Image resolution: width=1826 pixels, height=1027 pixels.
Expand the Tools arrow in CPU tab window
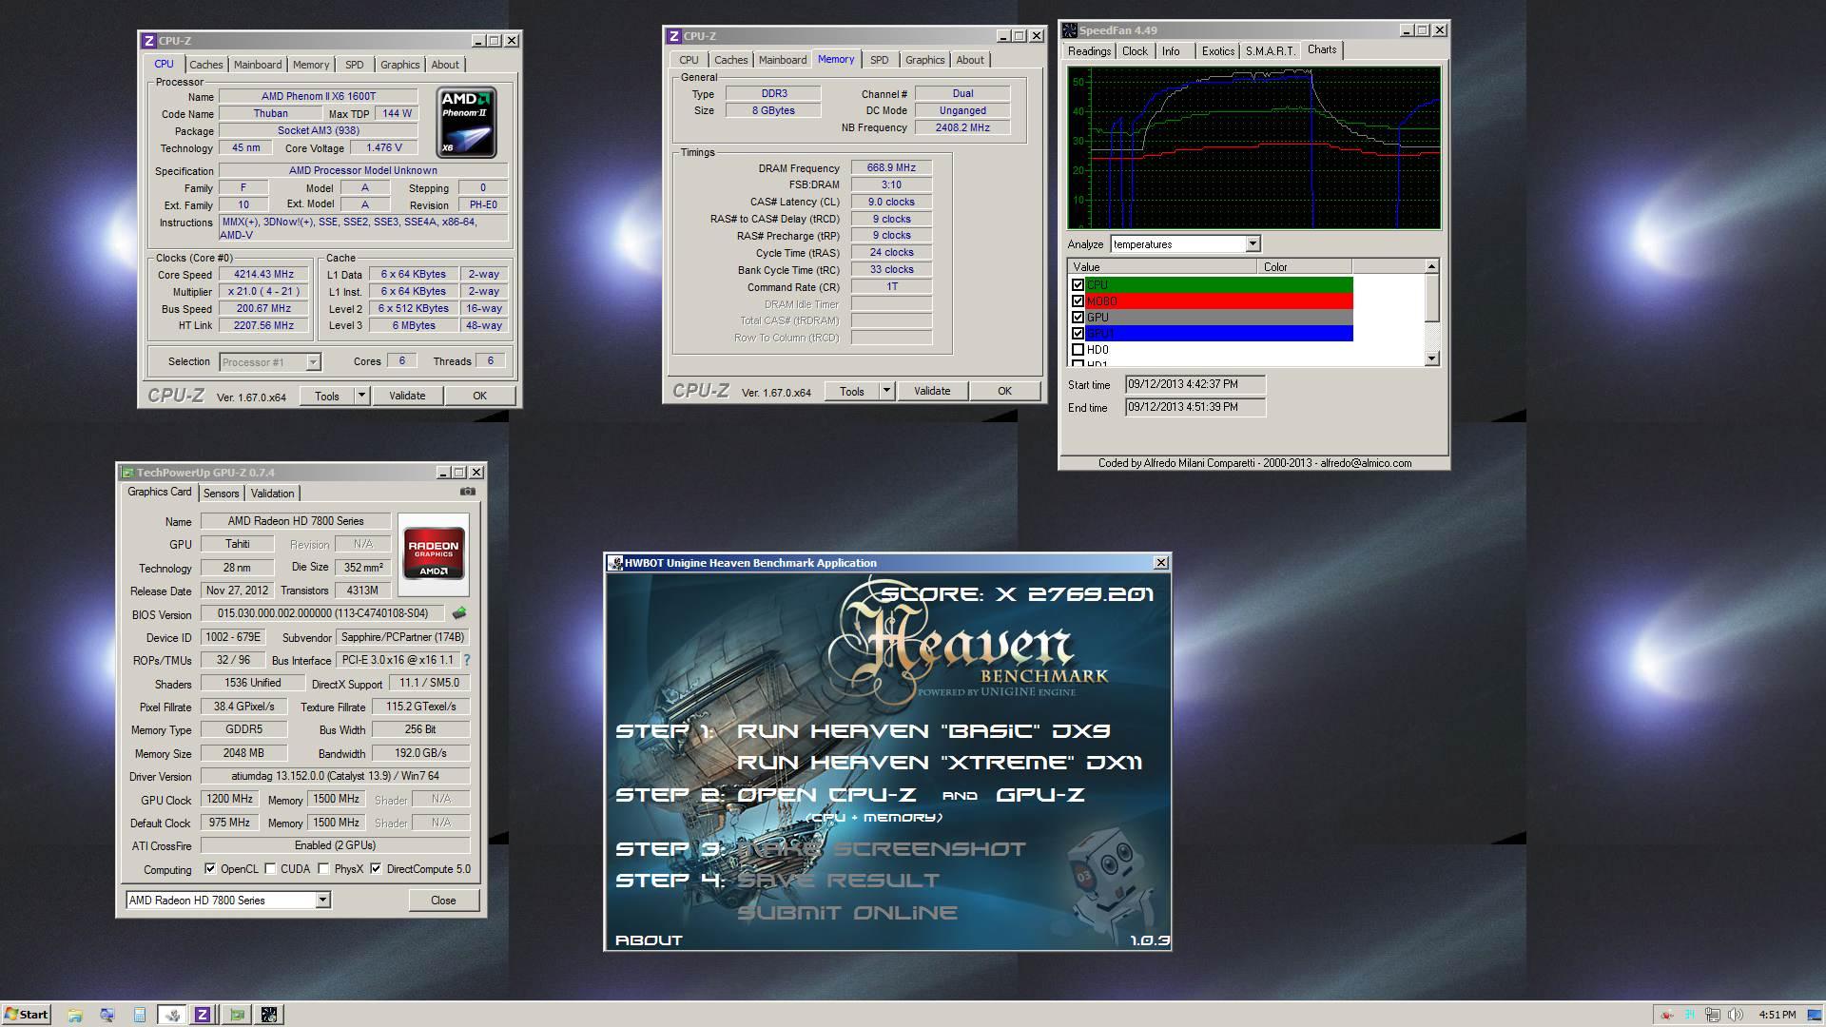[361, 396]
